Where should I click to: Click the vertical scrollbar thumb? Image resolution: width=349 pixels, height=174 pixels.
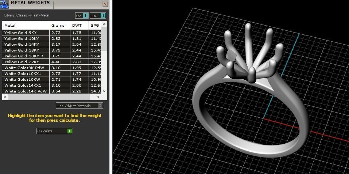click(104, 39)
